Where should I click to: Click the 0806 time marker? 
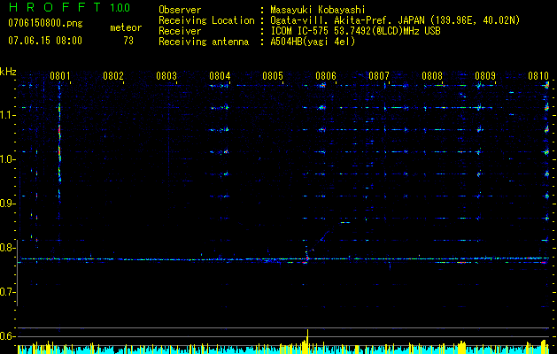tap(326, 76)
